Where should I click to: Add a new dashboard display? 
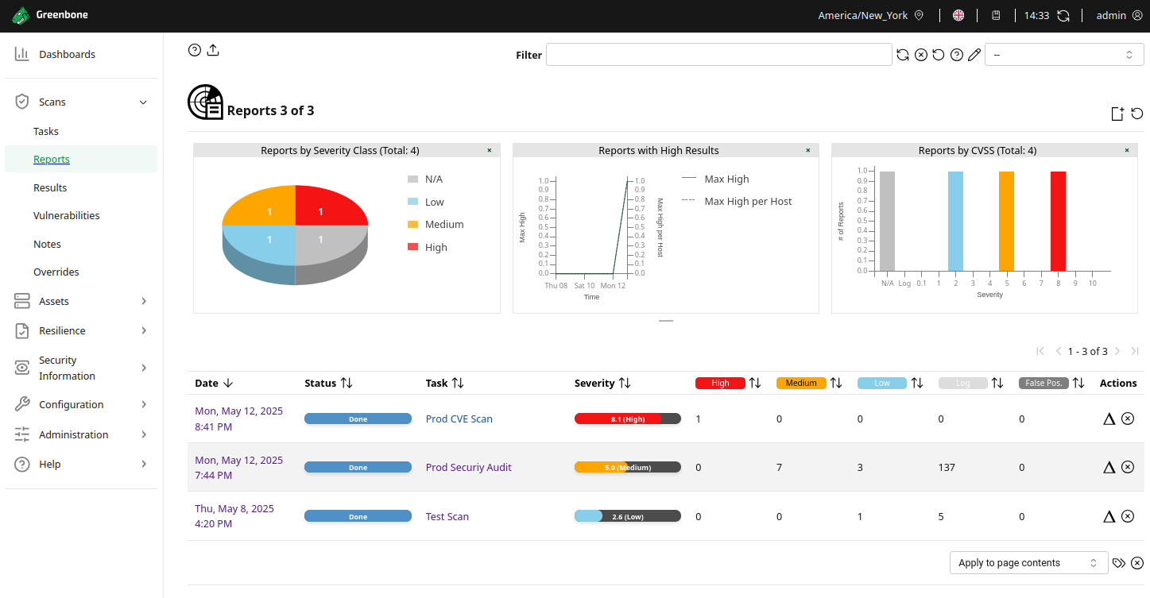click(1117, 114)
